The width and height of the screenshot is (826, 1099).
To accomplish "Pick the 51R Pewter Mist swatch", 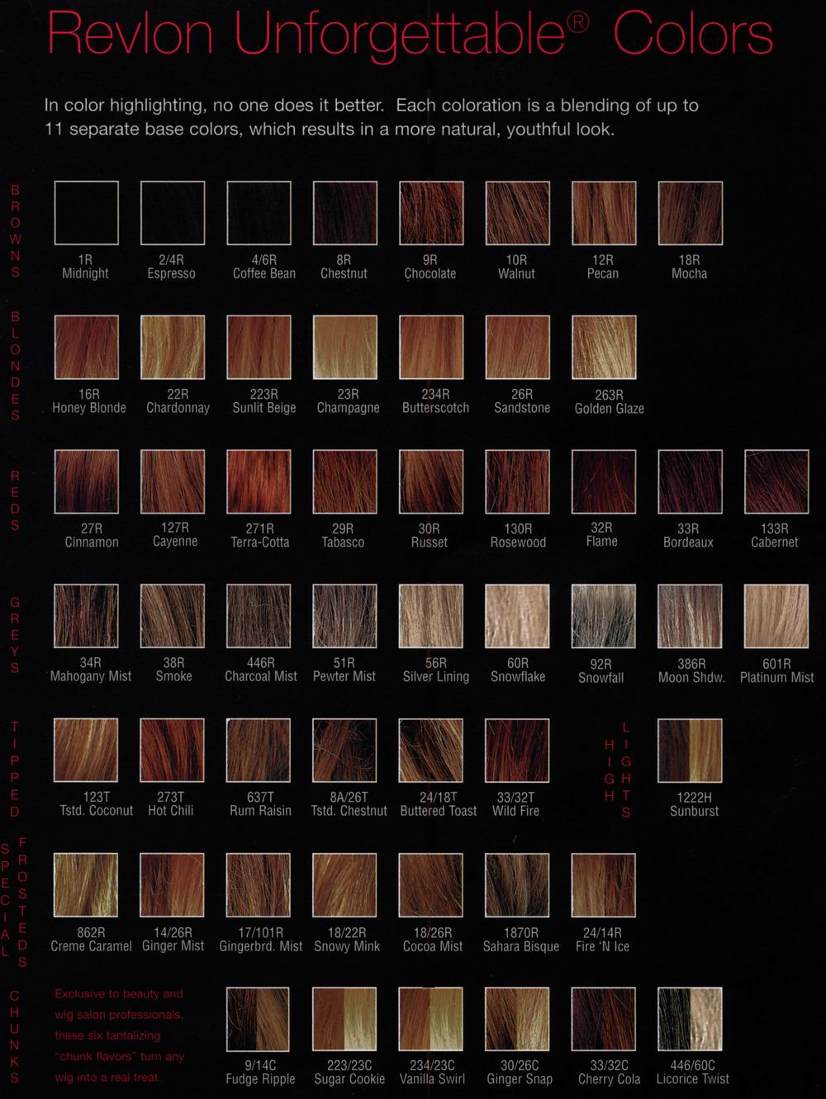I will click(345, 616).
